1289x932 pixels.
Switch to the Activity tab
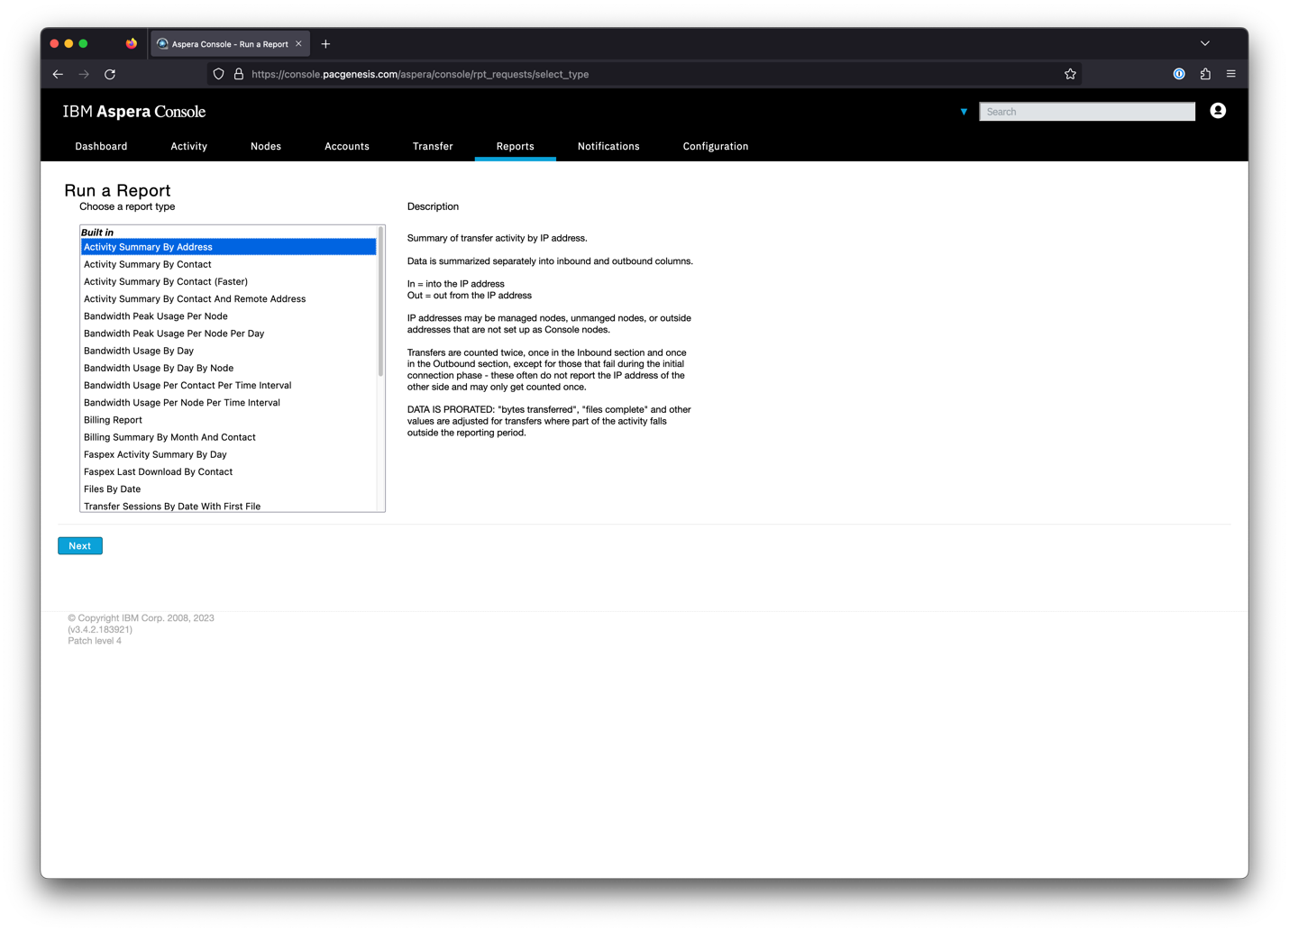[189, 146]
